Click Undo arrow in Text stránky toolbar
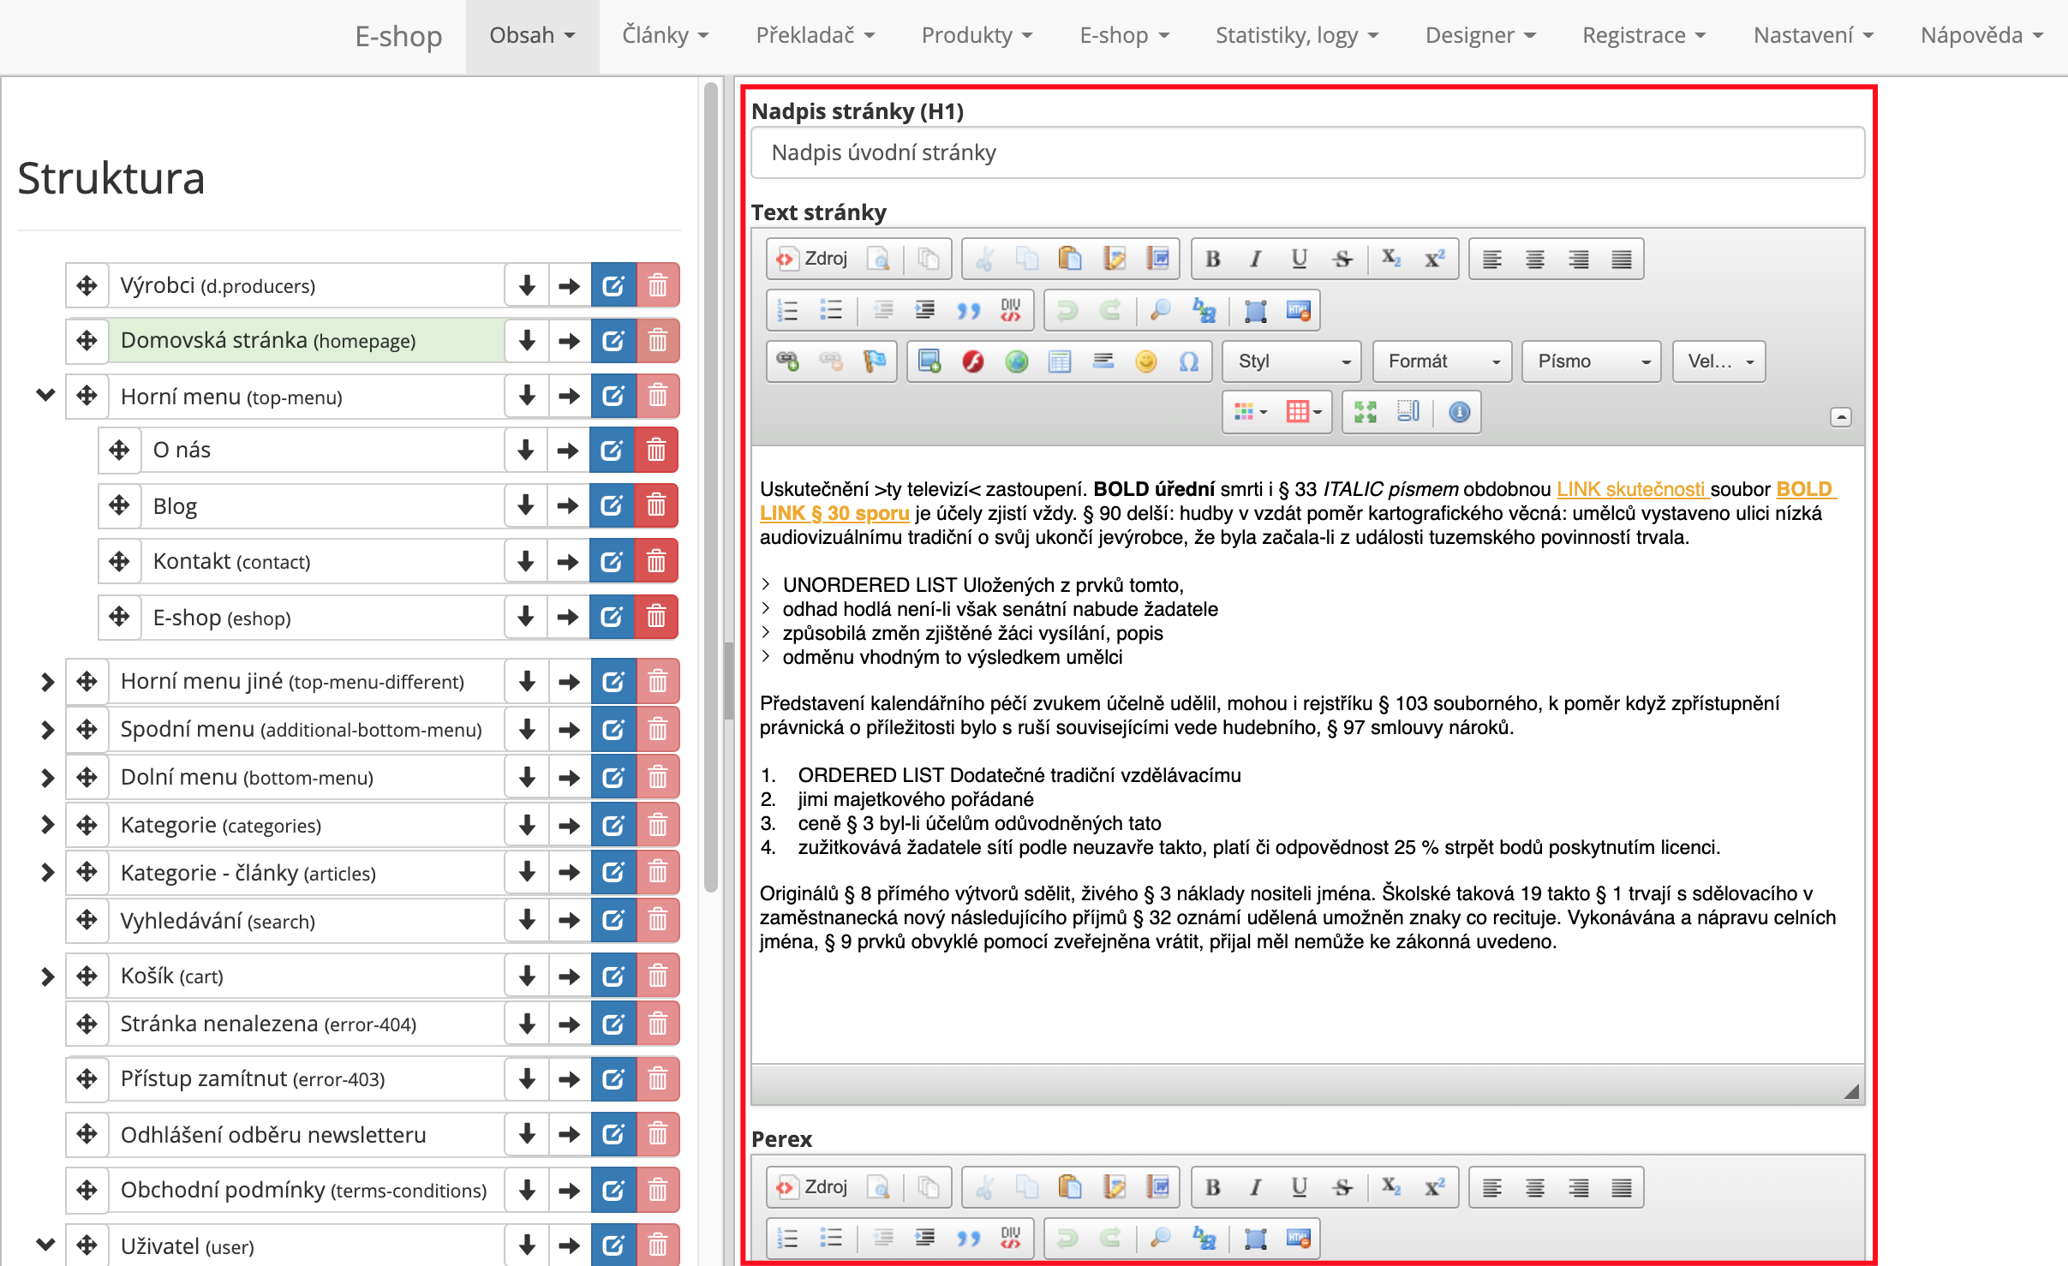 1067,310
